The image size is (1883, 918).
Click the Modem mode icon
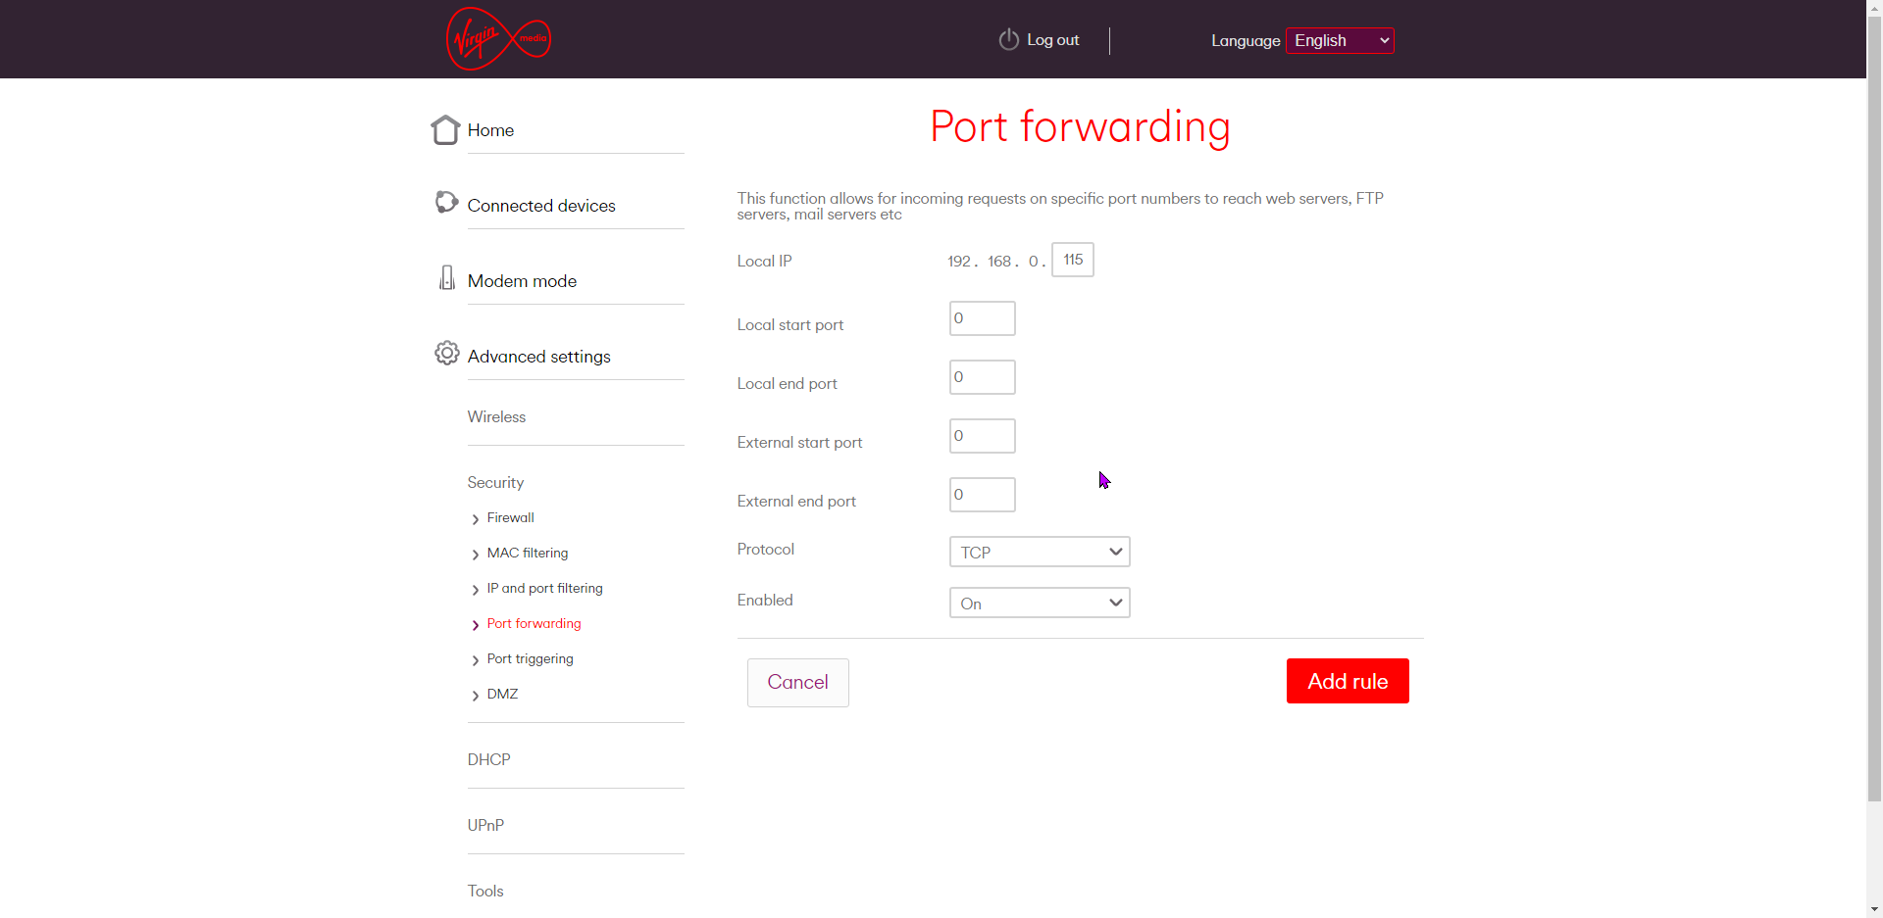point(447,277)
